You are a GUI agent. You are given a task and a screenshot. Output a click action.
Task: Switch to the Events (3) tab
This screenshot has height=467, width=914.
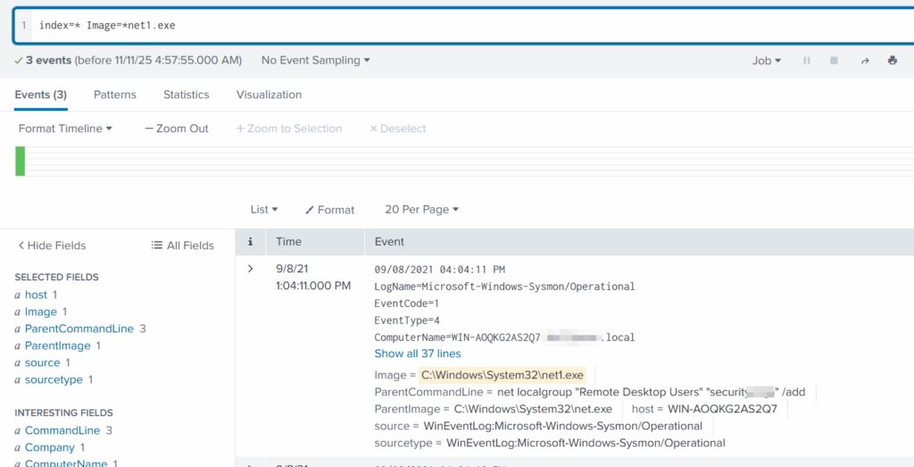coord(41,95)
